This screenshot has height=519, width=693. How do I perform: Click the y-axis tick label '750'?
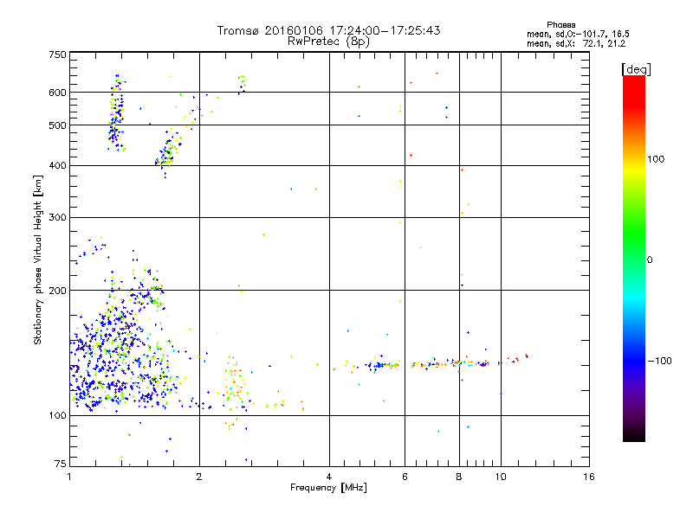[x=57, y=54]
